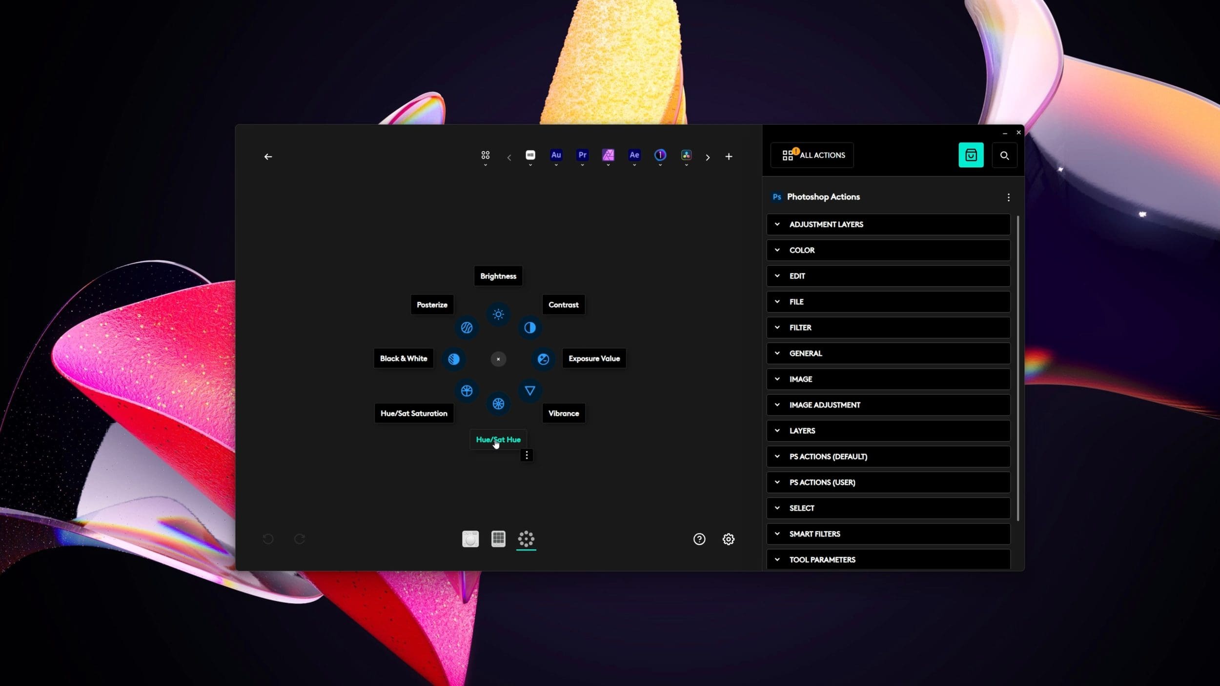
Task: Show next application profiles with right chevron
Action: click(708, 157)
